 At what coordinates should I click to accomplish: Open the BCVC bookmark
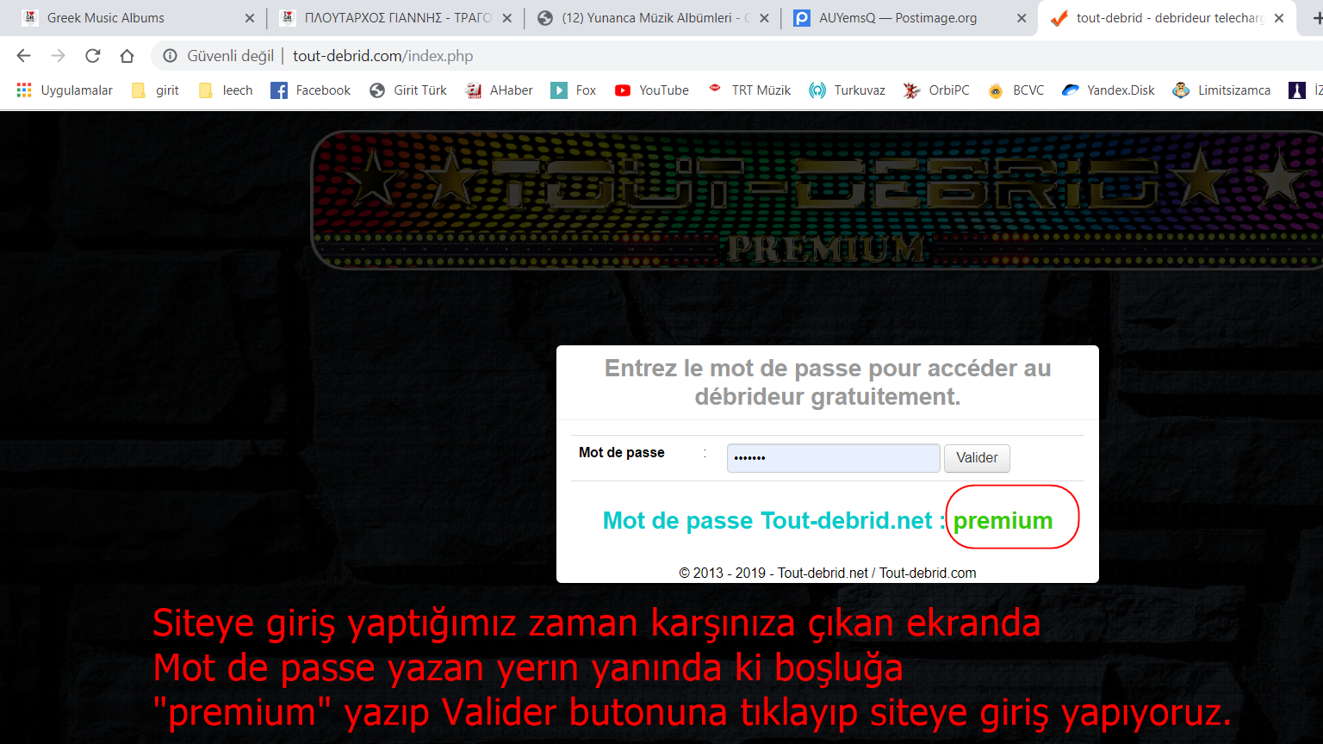click(x=1016, y=90)
